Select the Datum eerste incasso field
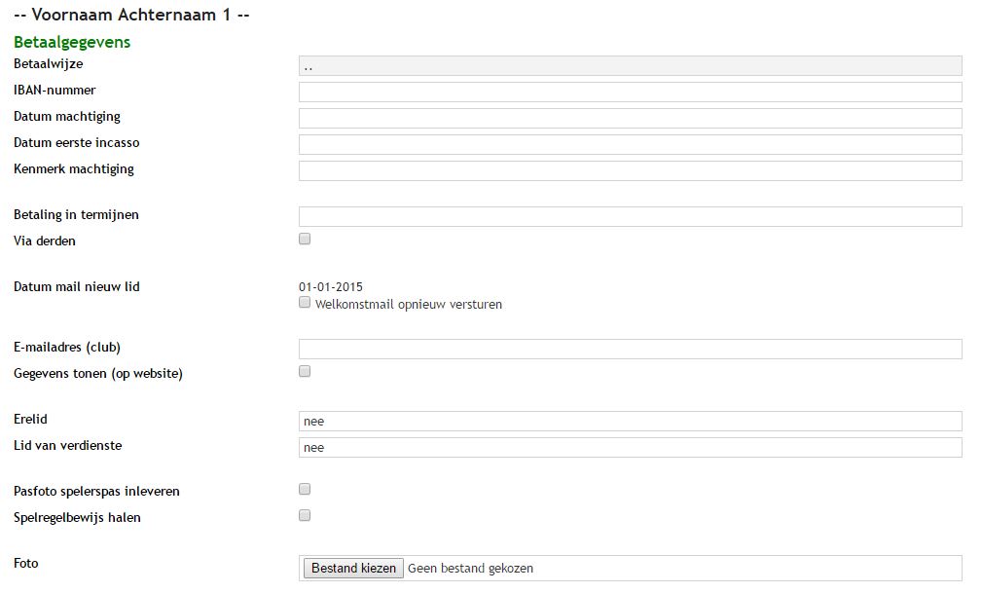The width and height of the screenshot is (982, 593). click(x=630, y=145)
